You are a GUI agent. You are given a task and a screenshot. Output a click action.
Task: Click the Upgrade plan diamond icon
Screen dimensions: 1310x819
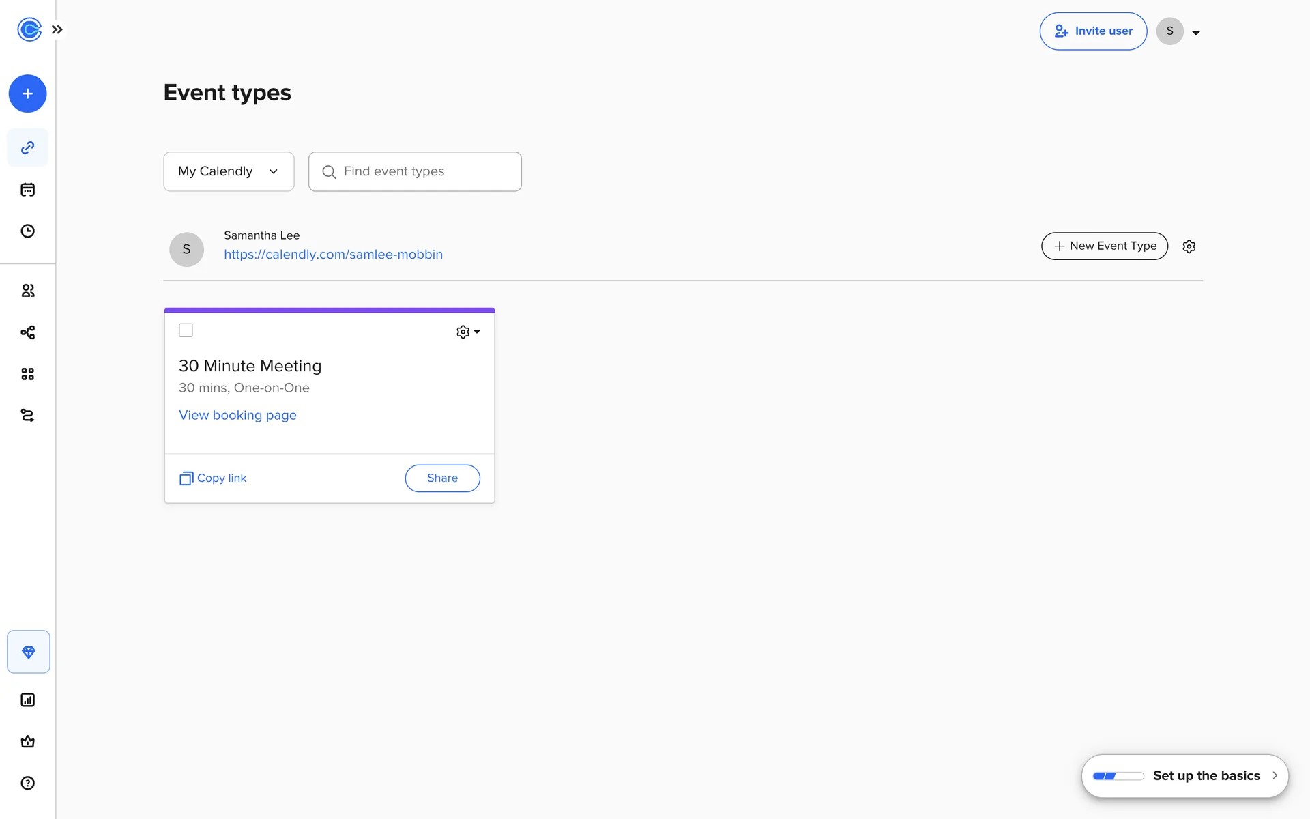28,652
